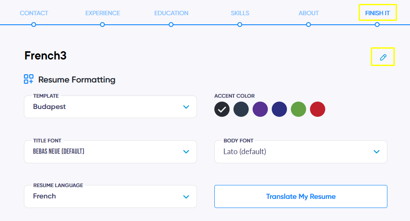Open the Body Font Lato dropdown
This screenshot has height=221, width=410.
pos(301,152)
